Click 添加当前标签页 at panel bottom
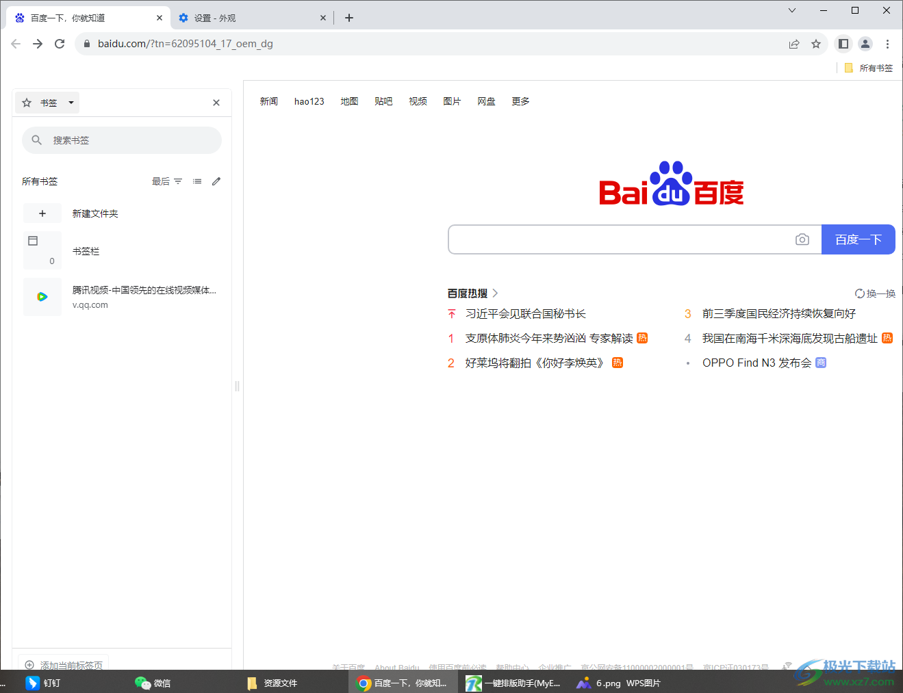This screenshot has width=903, height=693. 64,665
